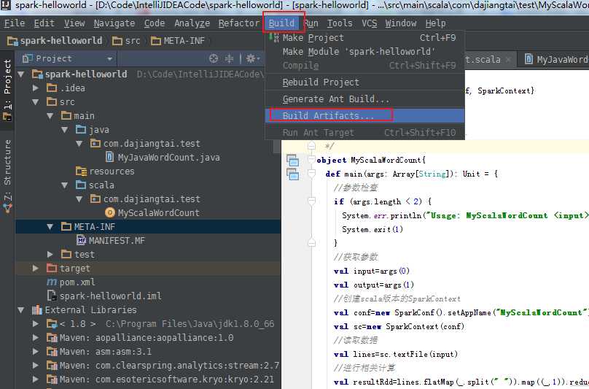Click the IntelliJ IDEA title bar icon
The height and width of the screenshot is (389, 589).
point(6,4)
